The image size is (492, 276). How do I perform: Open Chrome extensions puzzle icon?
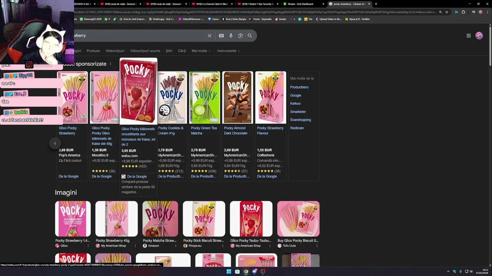click(x=463, y=12)
